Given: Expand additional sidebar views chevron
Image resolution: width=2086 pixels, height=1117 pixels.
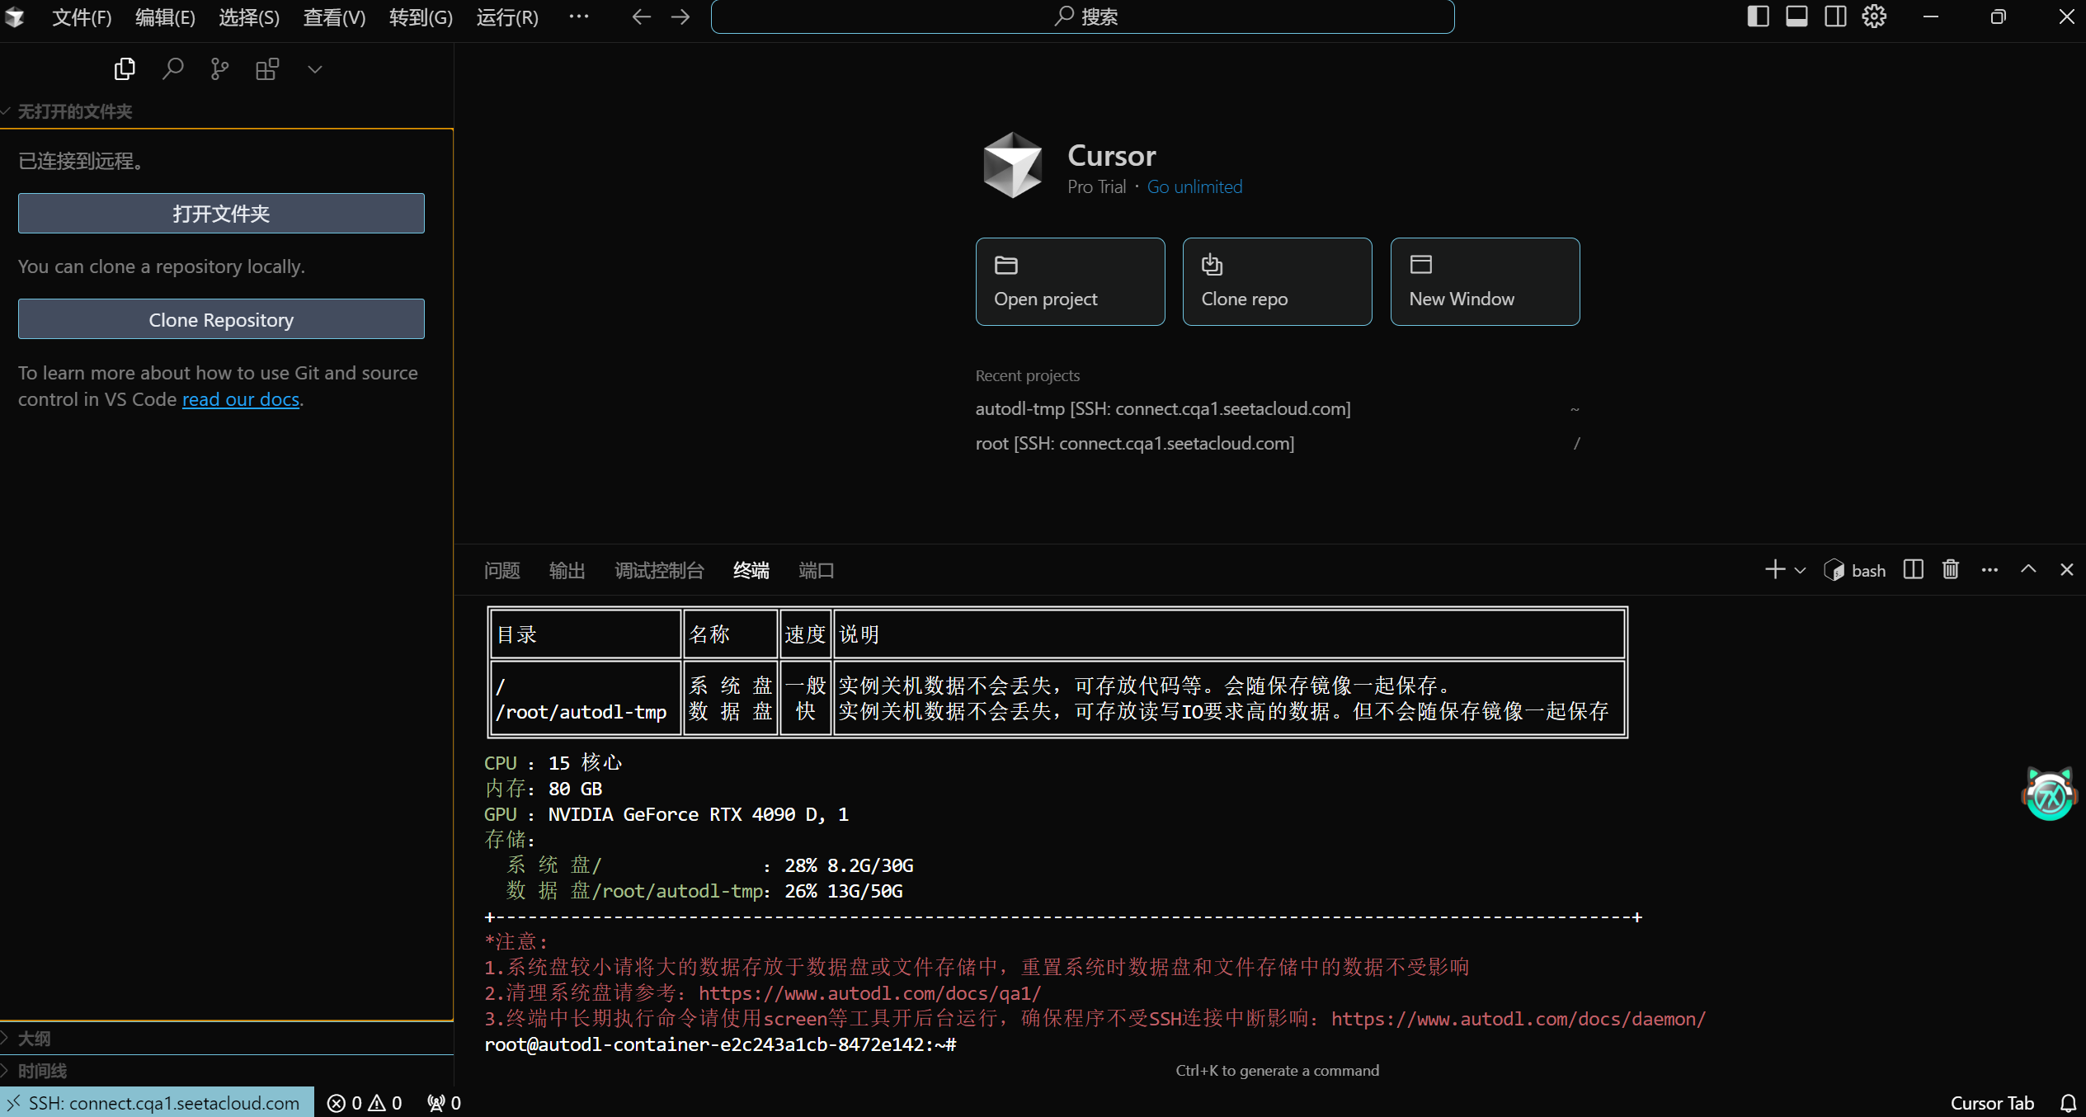Looking at the screenshot, I should click(x=314, y=69).
